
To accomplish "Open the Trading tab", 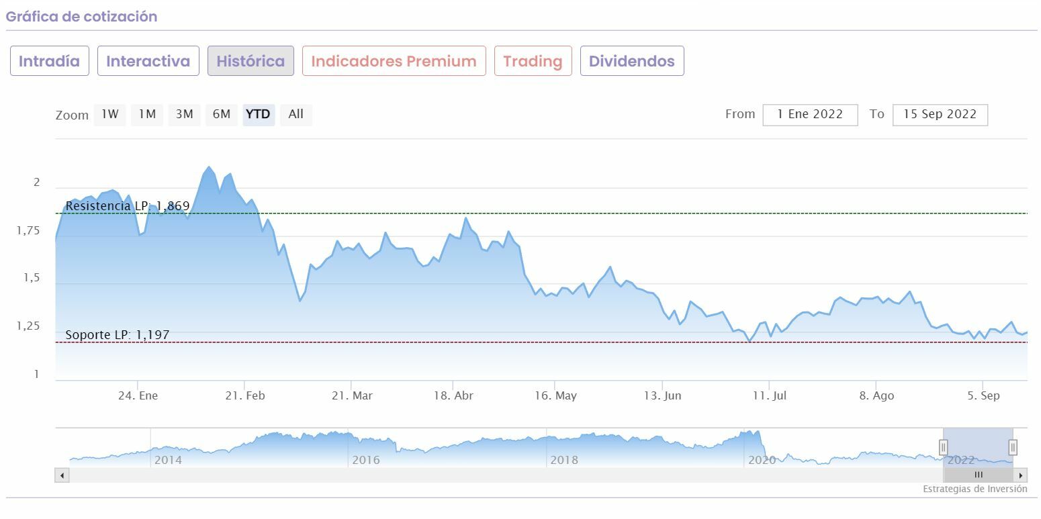I will click(x=533, y=61).
